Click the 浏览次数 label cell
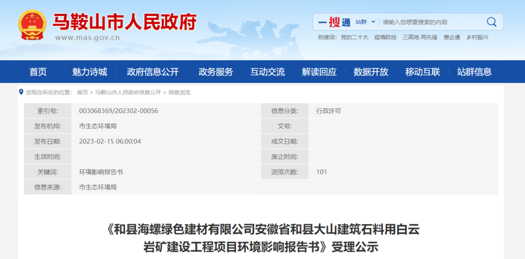Image resolution: width=525 pixels, height=259 pixels. tap(284, 172)
